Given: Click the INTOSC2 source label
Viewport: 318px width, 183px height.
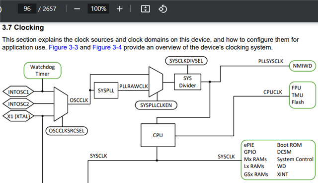Looking at the screenshot, I should pyautogui.click(x=18, y=104).
